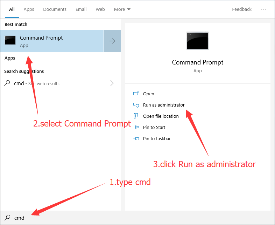Image resolution: width=275 pixels, height=225 pixels.
Task: Open the three-dot options menu
Action: (x=263, y=9)
